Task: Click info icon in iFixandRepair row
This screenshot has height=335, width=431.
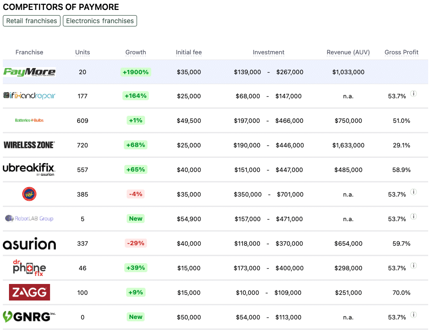Action: tap(414, 94)
